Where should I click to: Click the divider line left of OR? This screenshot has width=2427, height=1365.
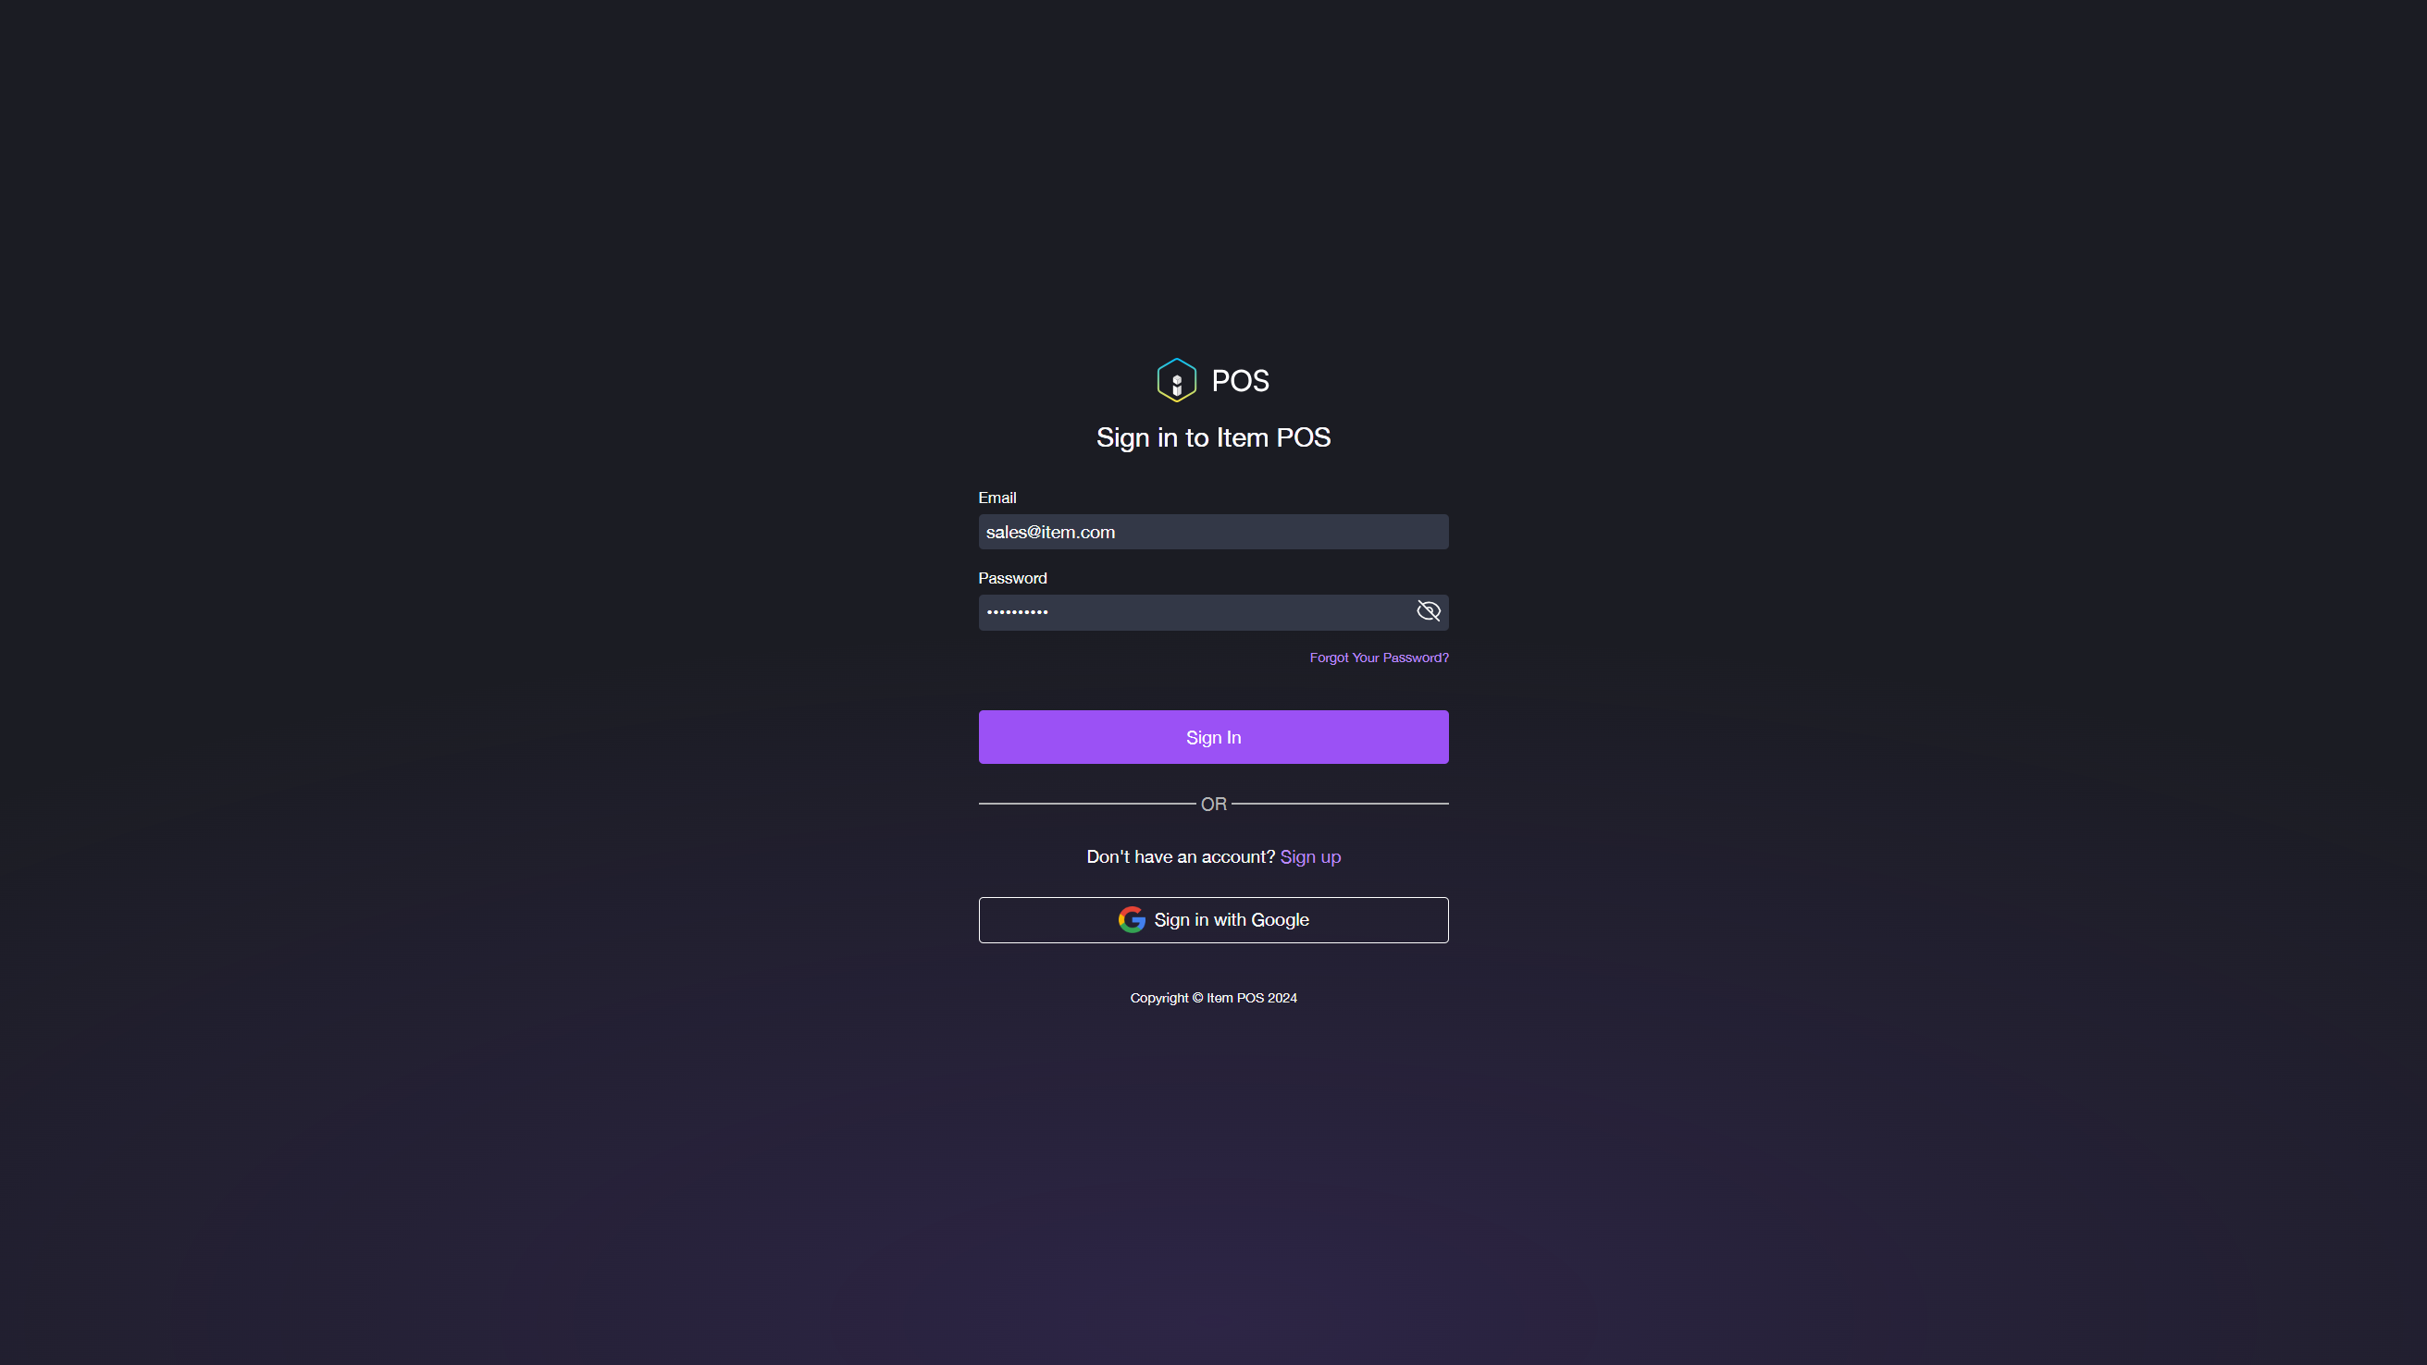click(x=1087, y=803)
